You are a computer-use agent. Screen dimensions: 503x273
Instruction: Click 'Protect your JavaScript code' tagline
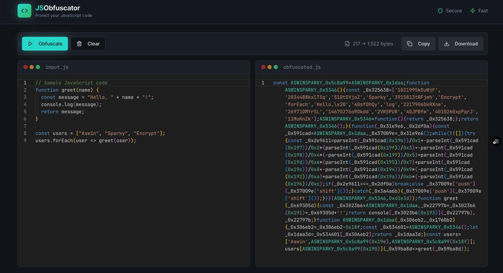[x=64, y=15]
